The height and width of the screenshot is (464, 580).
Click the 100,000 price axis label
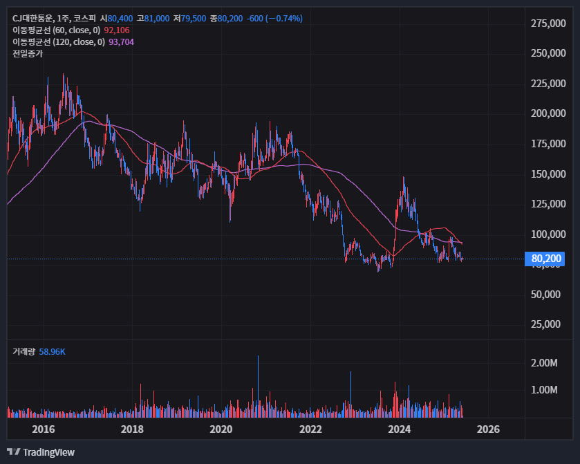coord(548,234)
